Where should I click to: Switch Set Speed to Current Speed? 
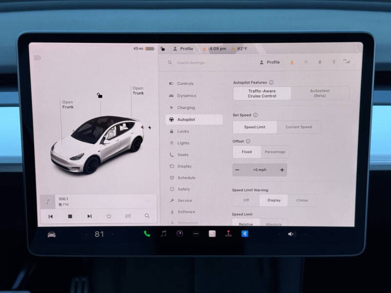(x=300, y=126)
